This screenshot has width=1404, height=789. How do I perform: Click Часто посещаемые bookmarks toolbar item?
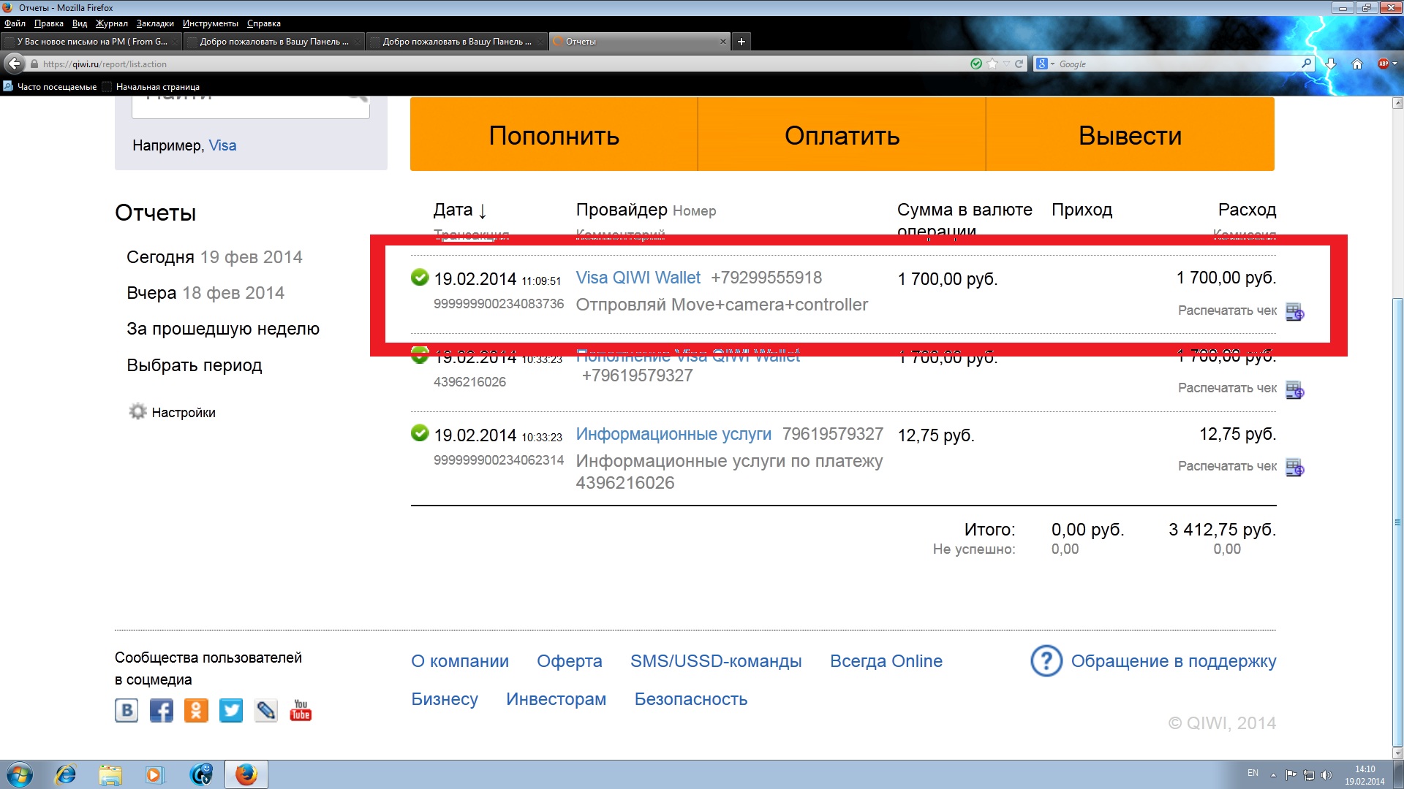click(50, 87)
